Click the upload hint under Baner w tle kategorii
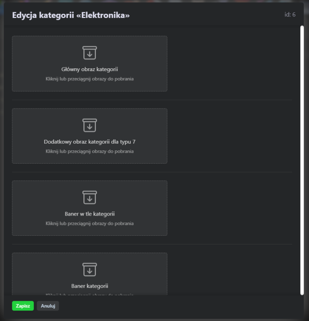This screenshot has width=309, height=321. [x=90, y=223]
